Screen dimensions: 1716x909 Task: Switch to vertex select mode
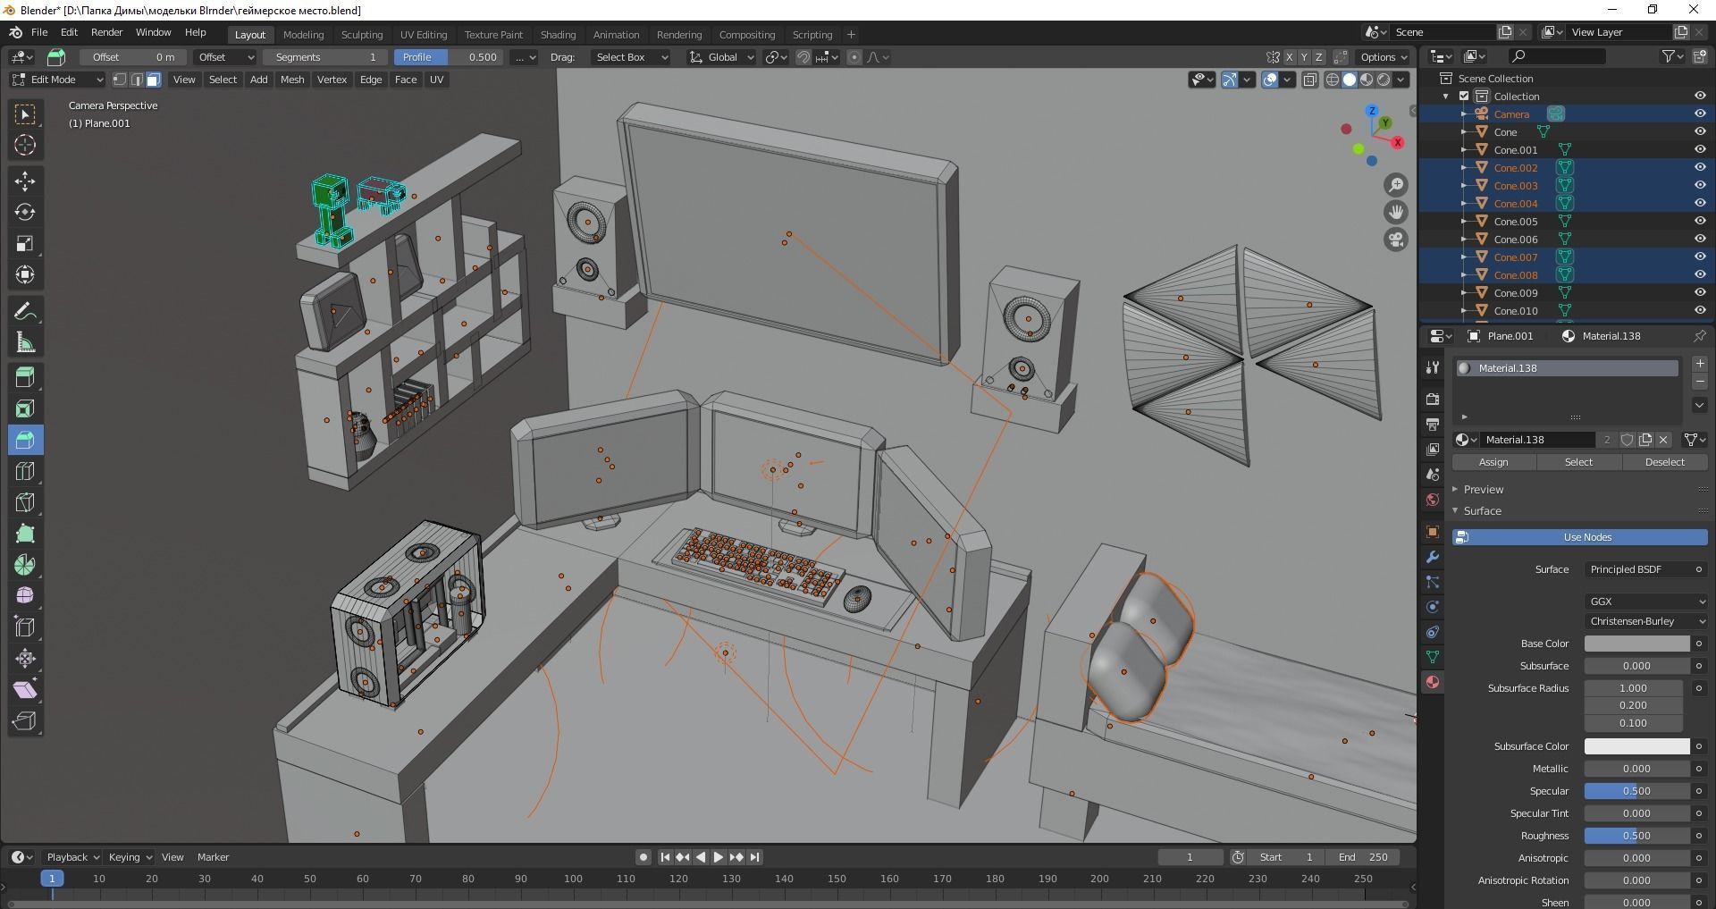click(120, 80)
